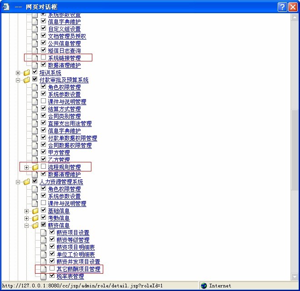300x291 pixels.
Task: Click the folder icon beside 付款审批及预算系统
Action: click(27, 80)
